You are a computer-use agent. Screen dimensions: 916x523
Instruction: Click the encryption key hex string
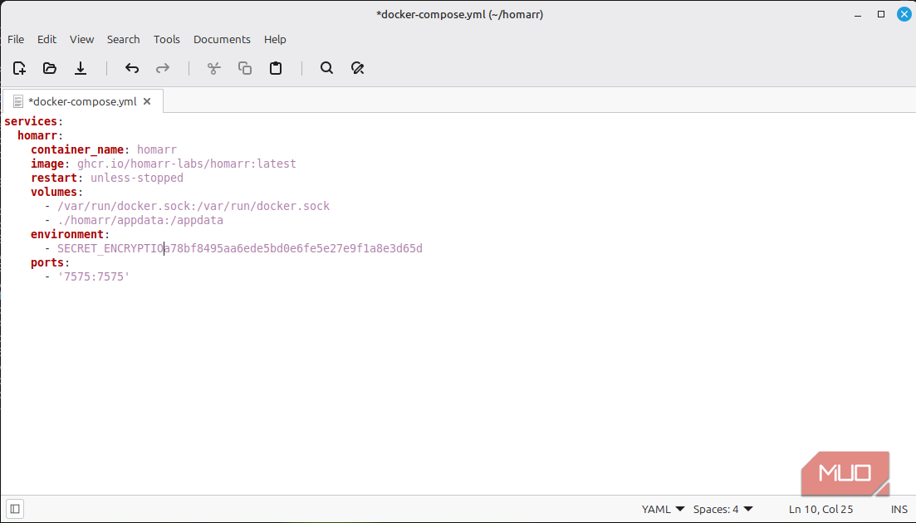click(x=293, y=249)
